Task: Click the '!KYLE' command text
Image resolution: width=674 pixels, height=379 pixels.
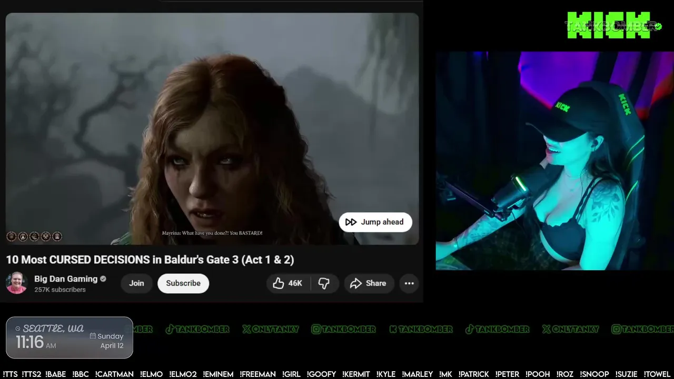Action: (386, 374)
